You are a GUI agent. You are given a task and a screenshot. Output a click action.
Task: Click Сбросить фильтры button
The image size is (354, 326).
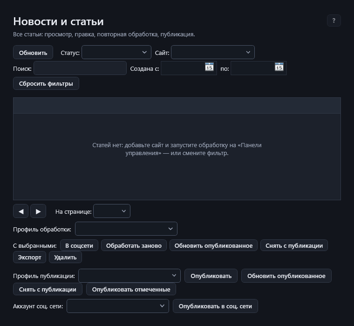46,83
